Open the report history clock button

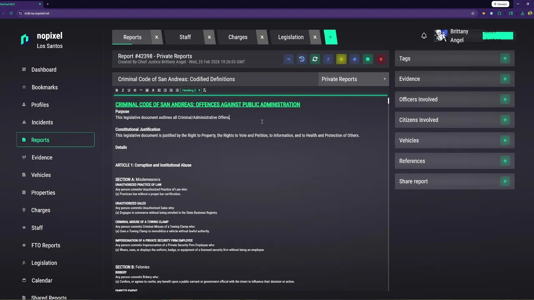302,59
